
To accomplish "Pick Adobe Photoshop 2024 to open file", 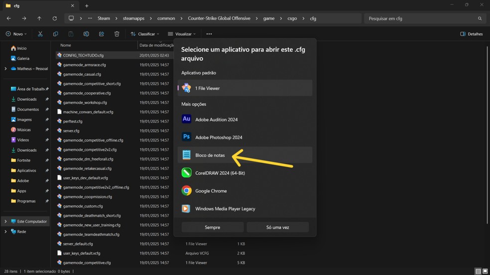I will (218, 137).
